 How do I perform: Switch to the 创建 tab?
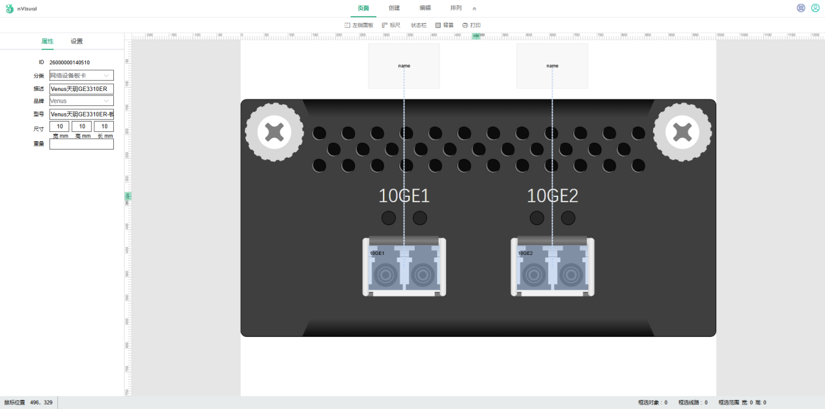[x=394, y=8]
